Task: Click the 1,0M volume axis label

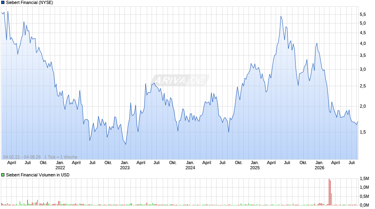Action: [x=364, y=187]
